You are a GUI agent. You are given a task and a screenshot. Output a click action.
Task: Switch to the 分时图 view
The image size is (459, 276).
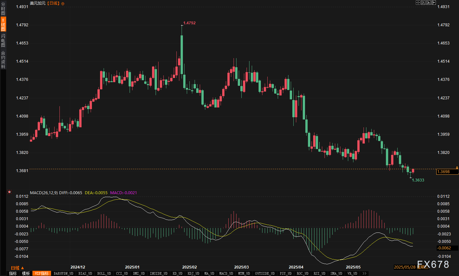(3, 9)
